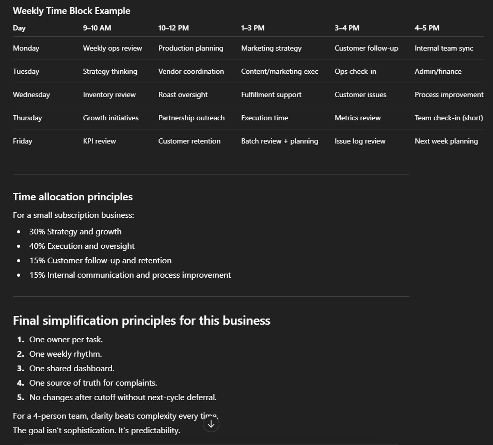Click the "1–3 PM" column header
Screen dimensions: 493x445
(x=252, y=28)
